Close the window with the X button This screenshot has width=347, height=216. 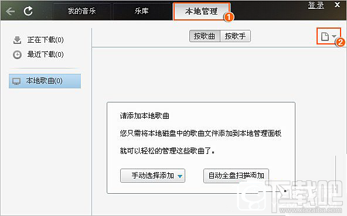tap(337, 5)
